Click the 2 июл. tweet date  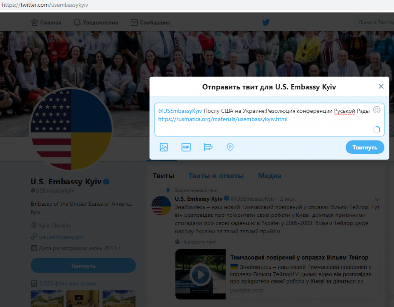click(x=288, y=199)
